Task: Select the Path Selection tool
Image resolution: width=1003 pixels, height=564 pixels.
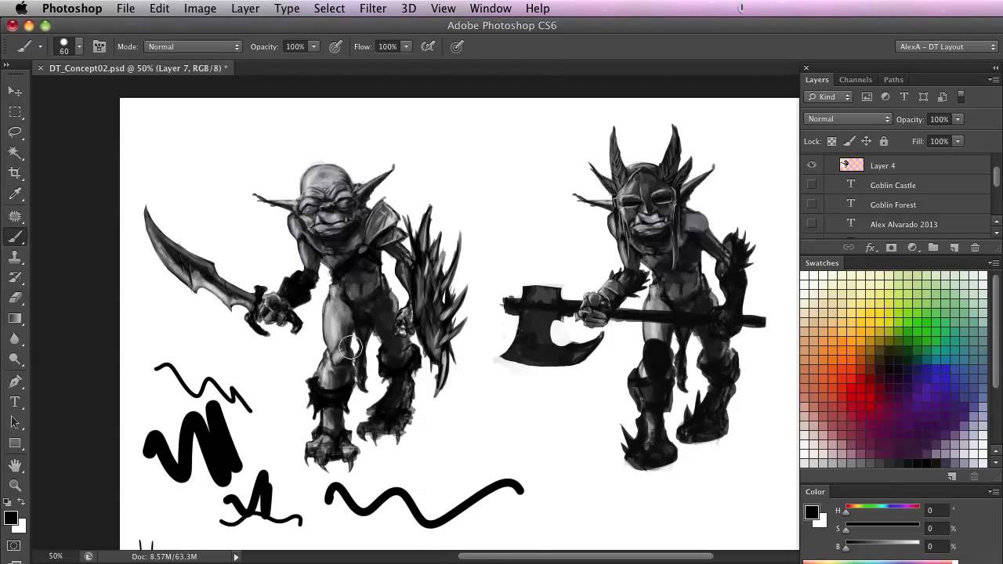Action: (15, 422)
